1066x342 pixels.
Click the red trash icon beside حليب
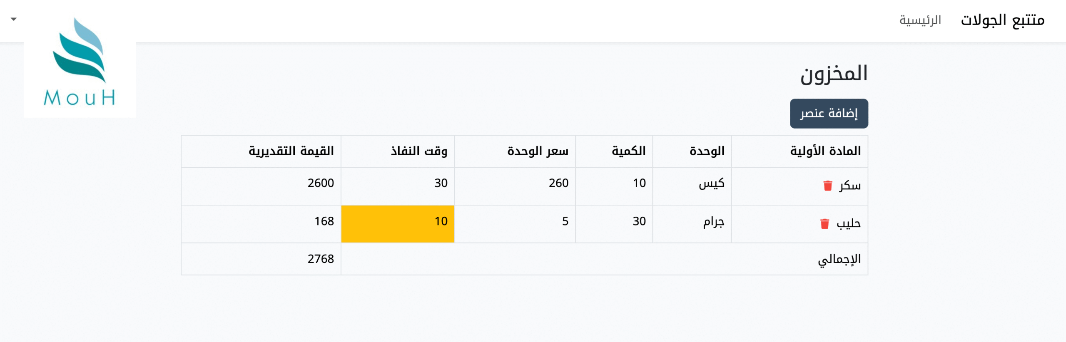(824, 224)
